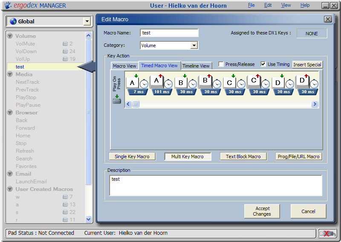Viewport: 341px width, 242px height.
Task: Click the Description text box
Action: coord(216,185)
